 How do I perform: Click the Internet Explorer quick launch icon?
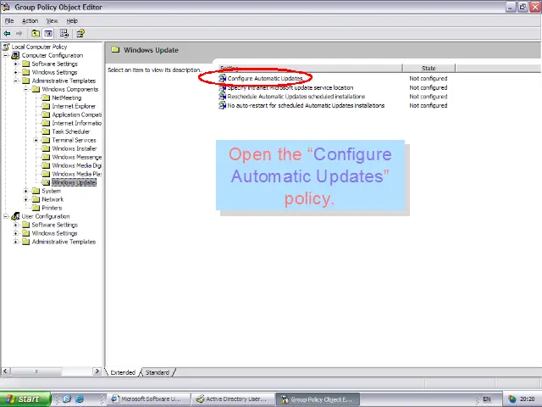tap(80, 399)
